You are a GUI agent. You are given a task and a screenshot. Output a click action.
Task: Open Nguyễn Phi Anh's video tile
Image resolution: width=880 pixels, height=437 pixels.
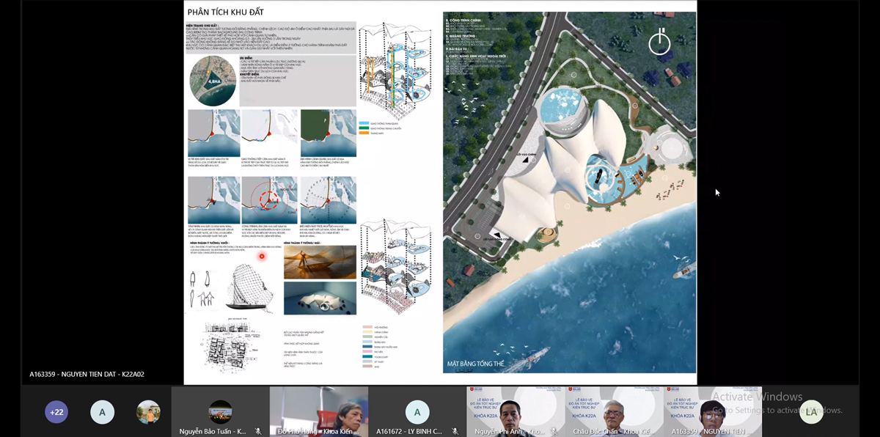point(516,411)
